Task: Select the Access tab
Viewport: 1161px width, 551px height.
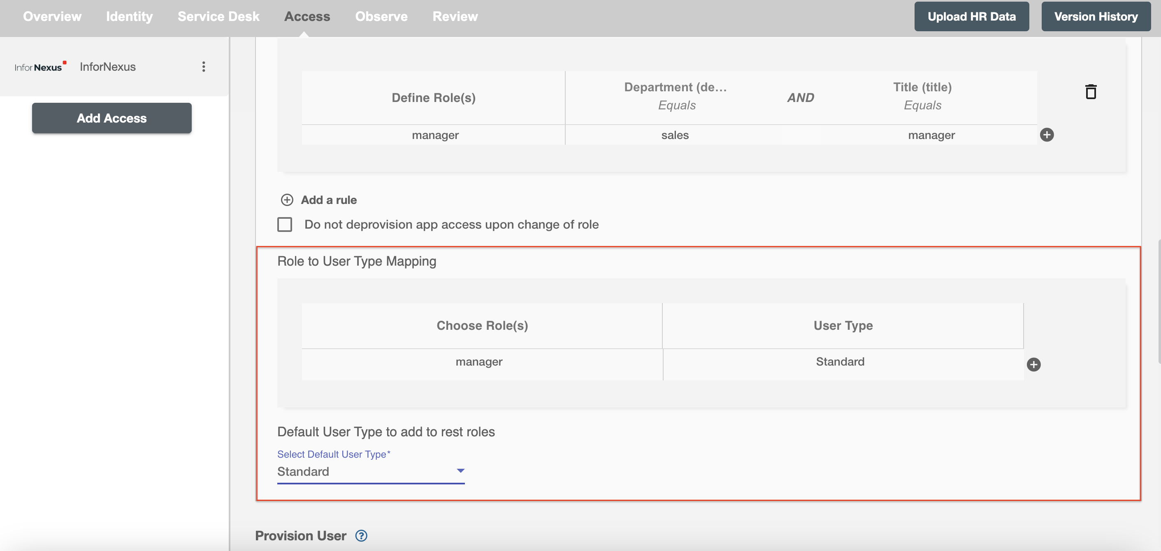Action: point(307,16)
